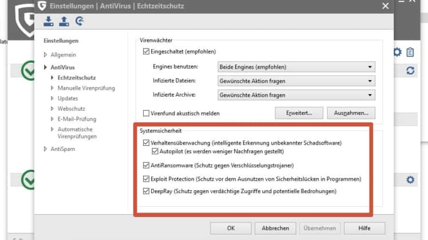Viewport: 428px width, 240px height.
Task: Click the lower green checkmark status icon
Action: coord(28,180)
